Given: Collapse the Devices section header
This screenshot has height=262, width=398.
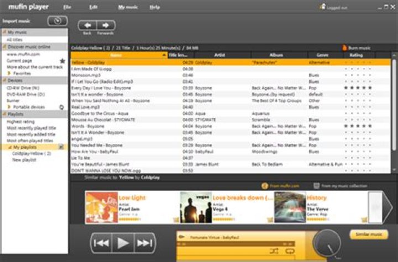Looking at the screenshot, I should (x=4, y=81).
